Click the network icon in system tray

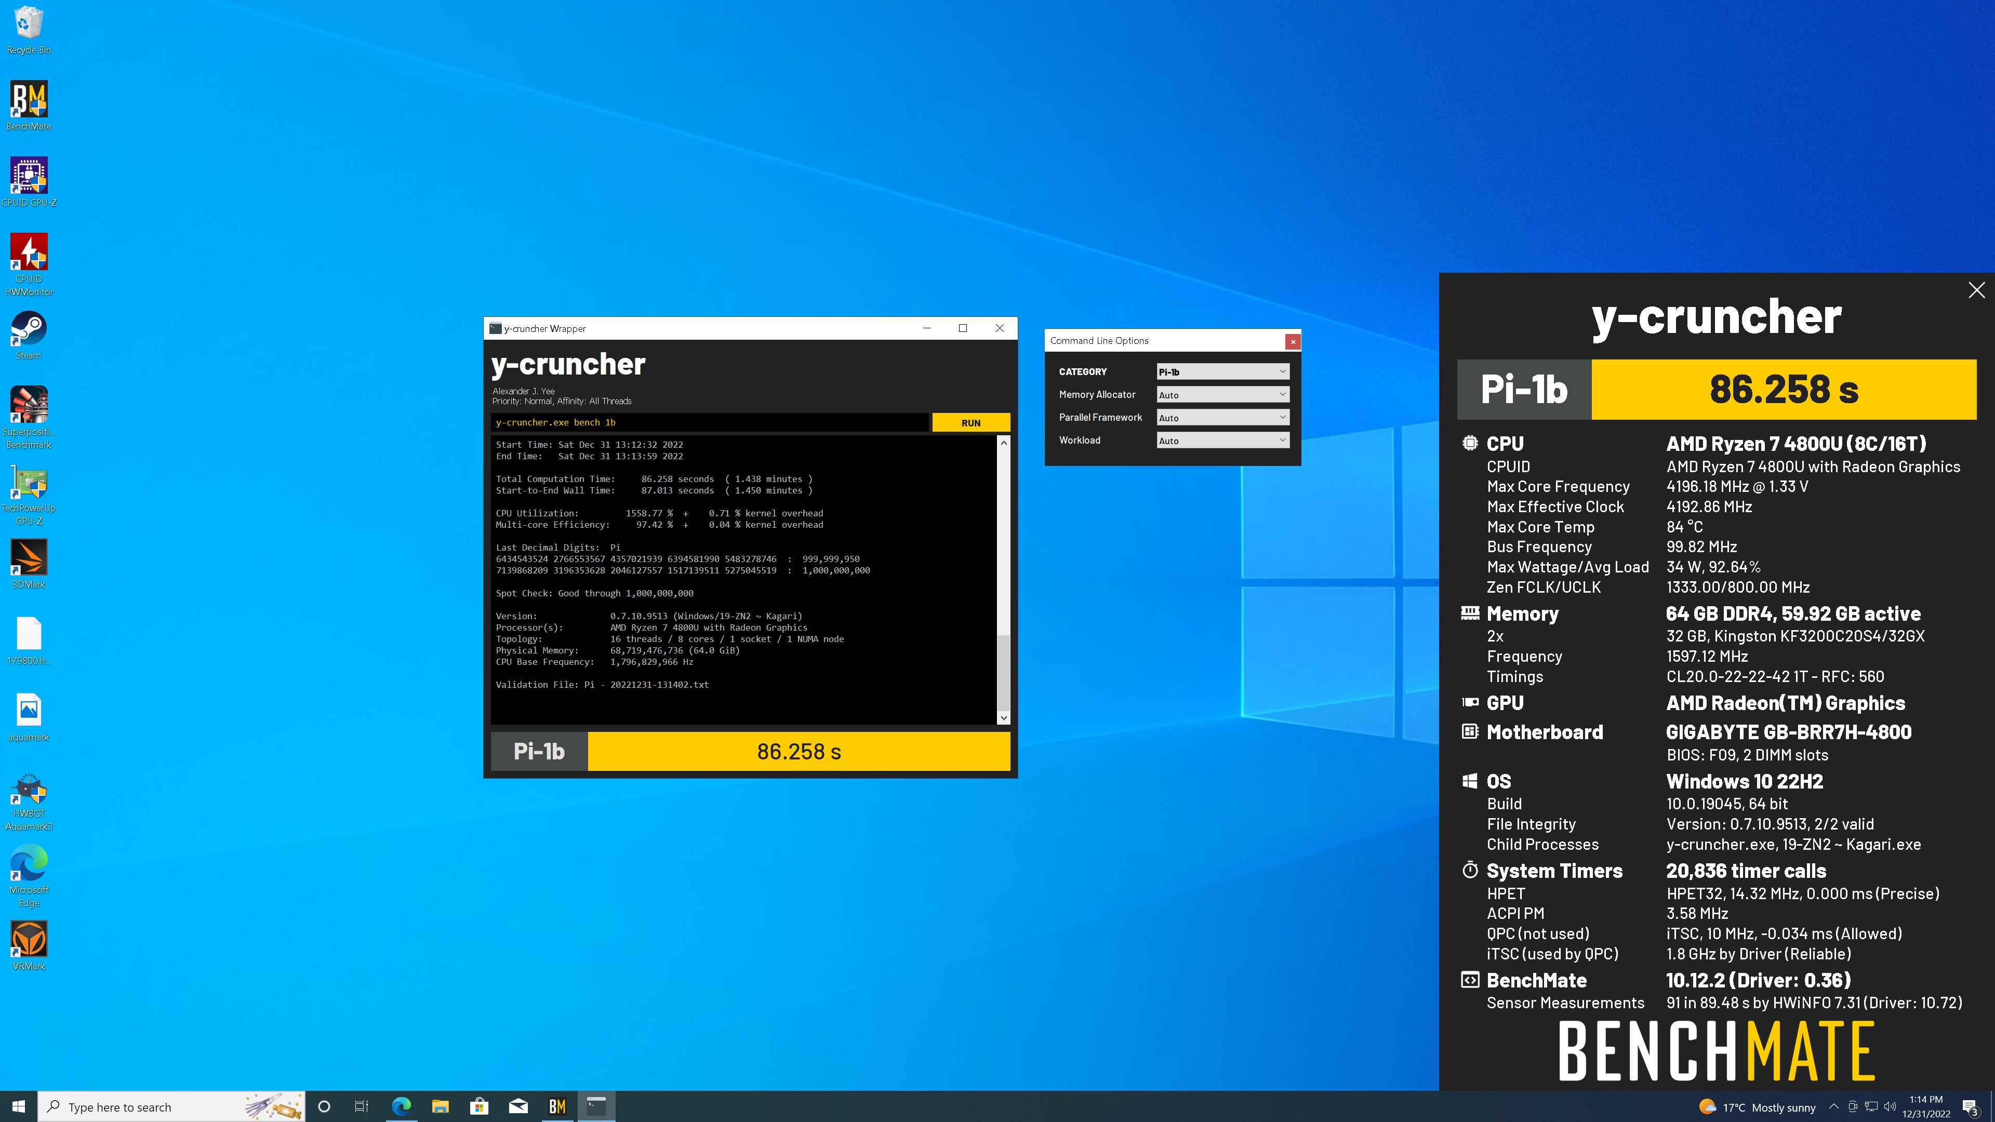click(x=1872, y=1106)
